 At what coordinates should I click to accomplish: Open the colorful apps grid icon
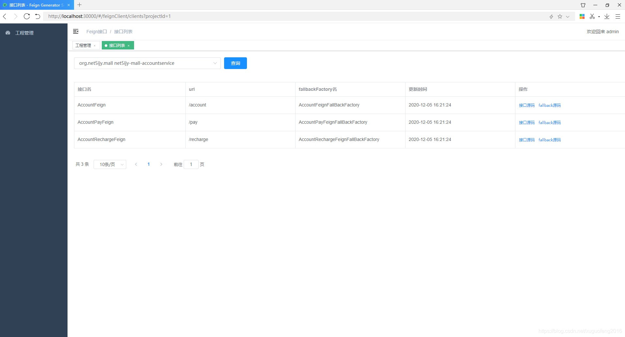pos(582,16)
